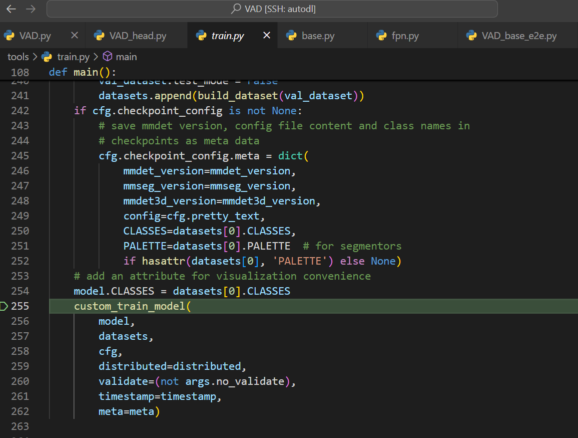Open the tools folder breadcrumb dropdown
Screen dimensions: 578x438
click(x=18, y=57)
